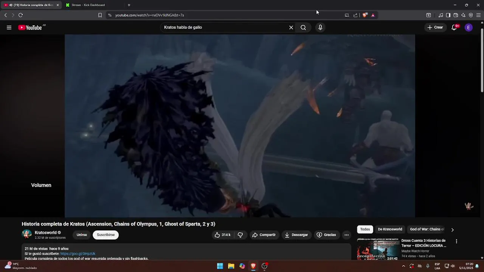
Task: Click the Gracias button
Action: [326, 235]
